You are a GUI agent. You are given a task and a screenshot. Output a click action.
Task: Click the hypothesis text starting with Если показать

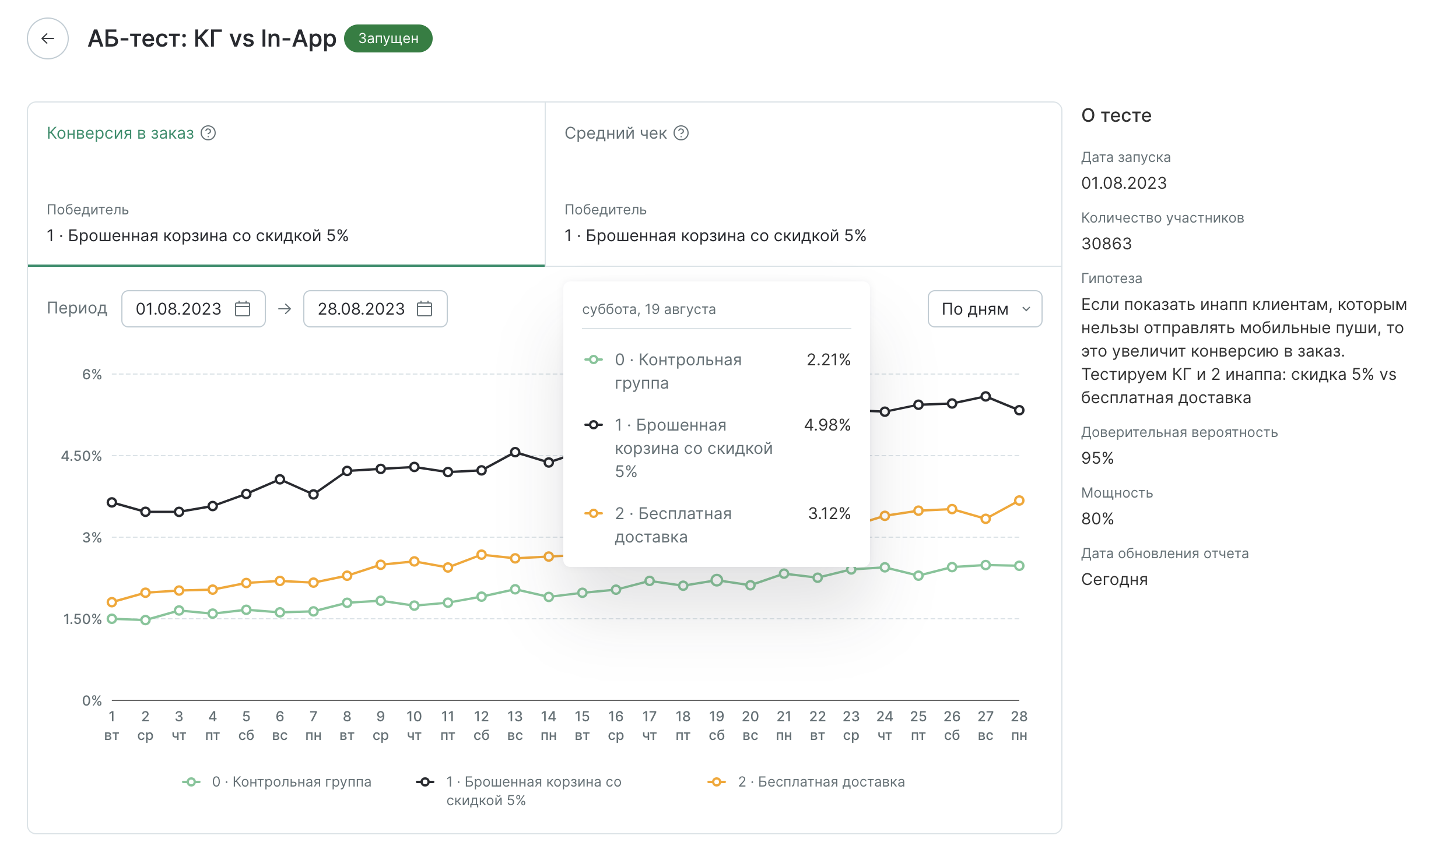pos(1244,351)
